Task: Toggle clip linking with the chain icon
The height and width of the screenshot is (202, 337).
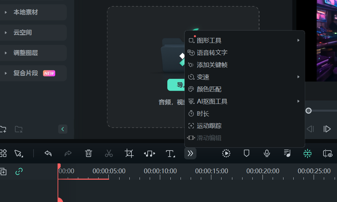Action: coord(19,172)
